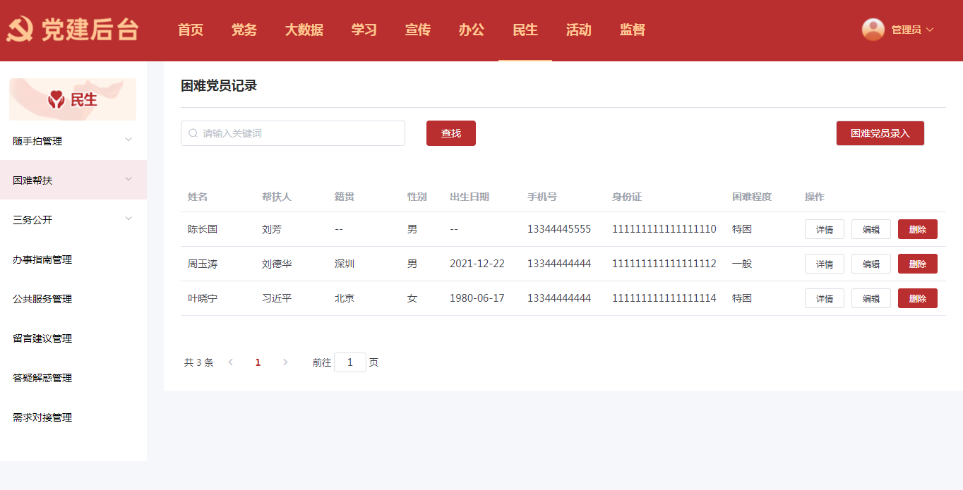The image size is (963, 490).
Task: Edit the 周玉涛 record
Action: pyautogui.click(x=871, y=264)
